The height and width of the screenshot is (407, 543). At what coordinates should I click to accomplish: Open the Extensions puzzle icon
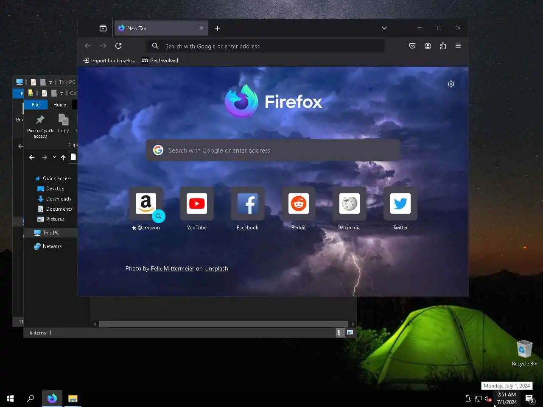(x=443, y=46)
